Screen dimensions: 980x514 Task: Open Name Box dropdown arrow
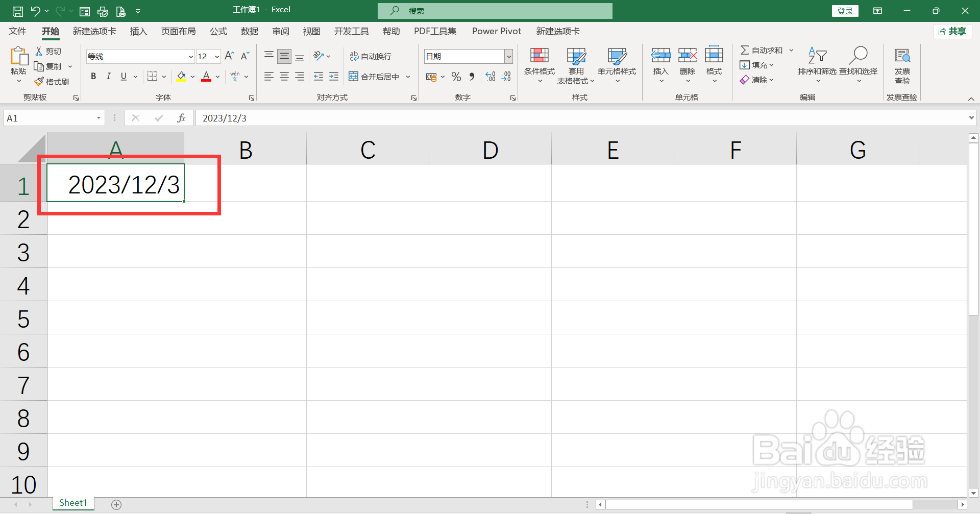click(x=99, y=118)
